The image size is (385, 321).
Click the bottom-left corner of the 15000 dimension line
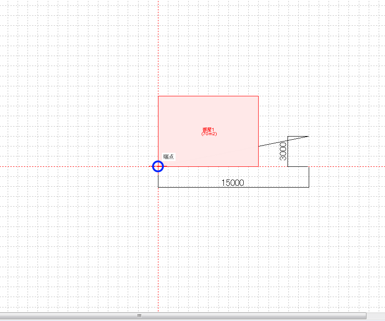[x=158, y=187]
